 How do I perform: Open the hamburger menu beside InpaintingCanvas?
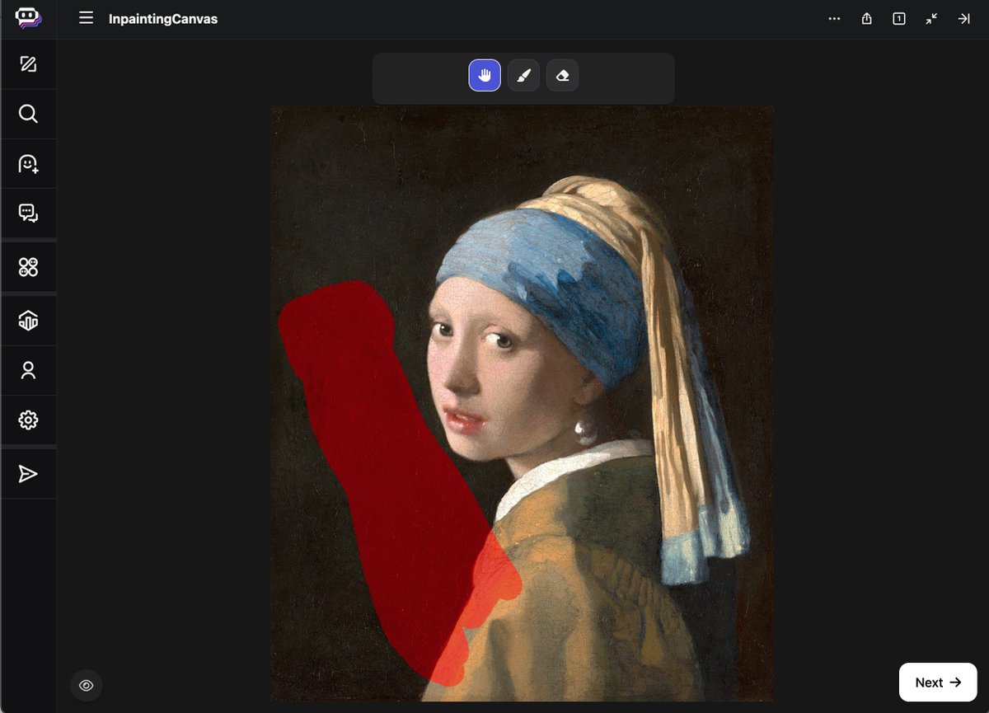(86, 18)
